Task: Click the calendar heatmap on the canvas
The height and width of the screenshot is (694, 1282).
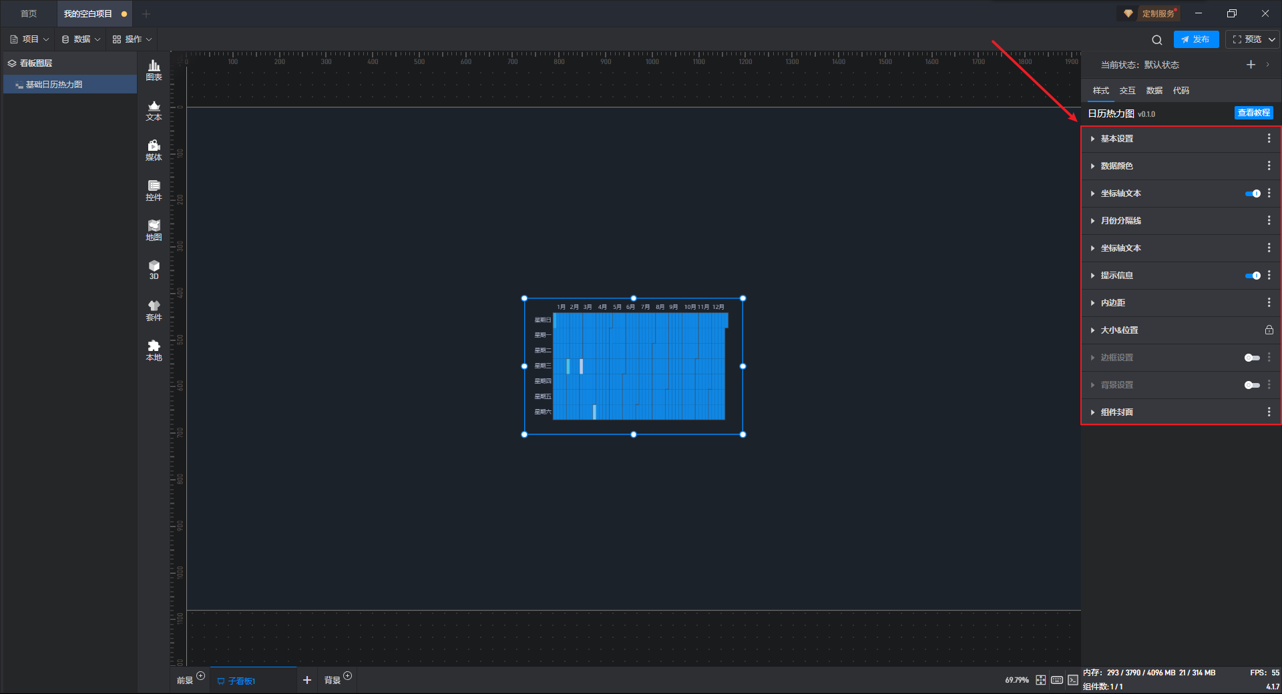Action: click(638, 366)
